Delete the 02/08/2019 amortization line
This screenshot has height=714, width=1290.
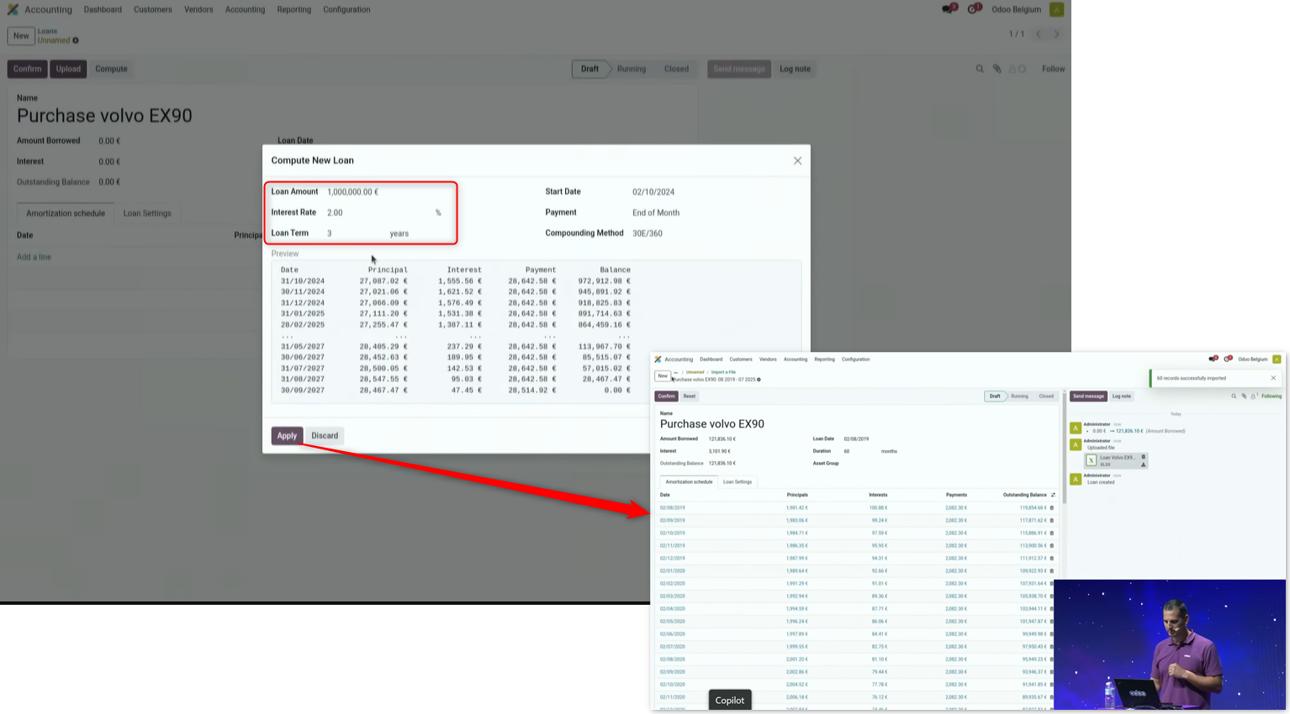coord(1051,508)
